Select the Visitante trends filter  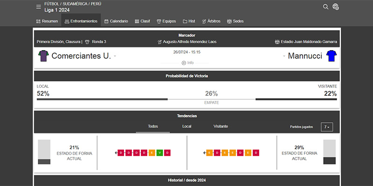point(221,126)
